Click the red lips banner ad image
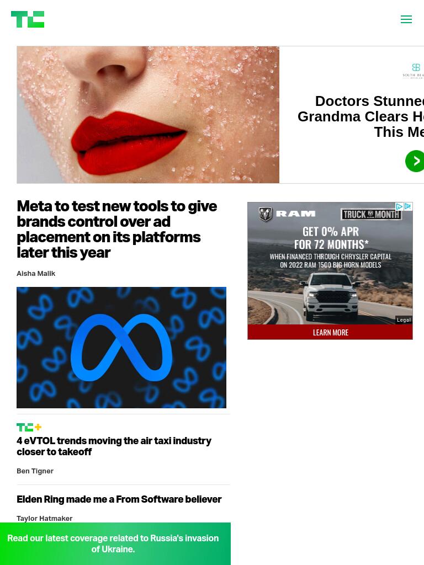Image resolution: width=424 pixels, height=565 pixels. click(x=148, y=115)
